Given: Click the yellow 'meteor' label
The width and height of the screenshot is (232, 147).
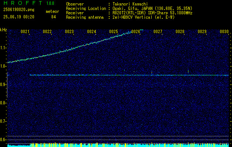Looking at the screenshot, I should pyautogui.click(x=52, y=11).
